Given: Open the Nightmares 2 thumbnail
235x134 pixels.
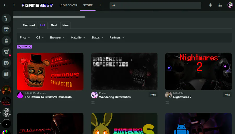Looking at the screenshot, I should point(198,71).
